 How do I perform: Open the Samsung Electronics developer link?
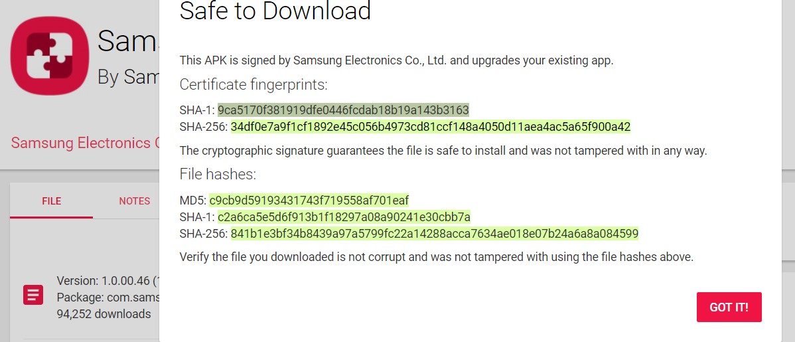pos(85,143)
